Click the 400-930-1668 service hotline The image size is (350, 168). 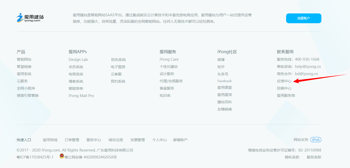[307, 59]
